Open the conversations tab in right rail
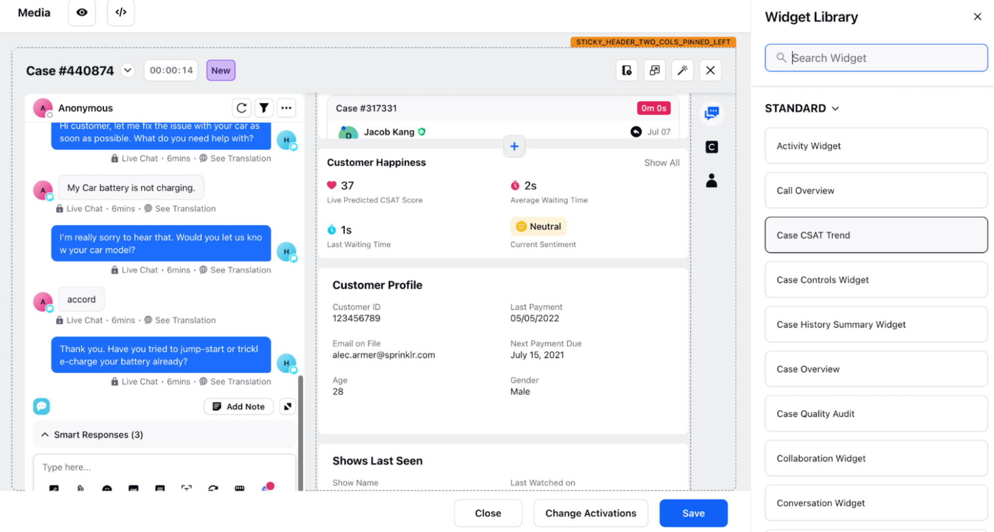Image resolution: width=994 pixels, height=532 pixels. 712,113
